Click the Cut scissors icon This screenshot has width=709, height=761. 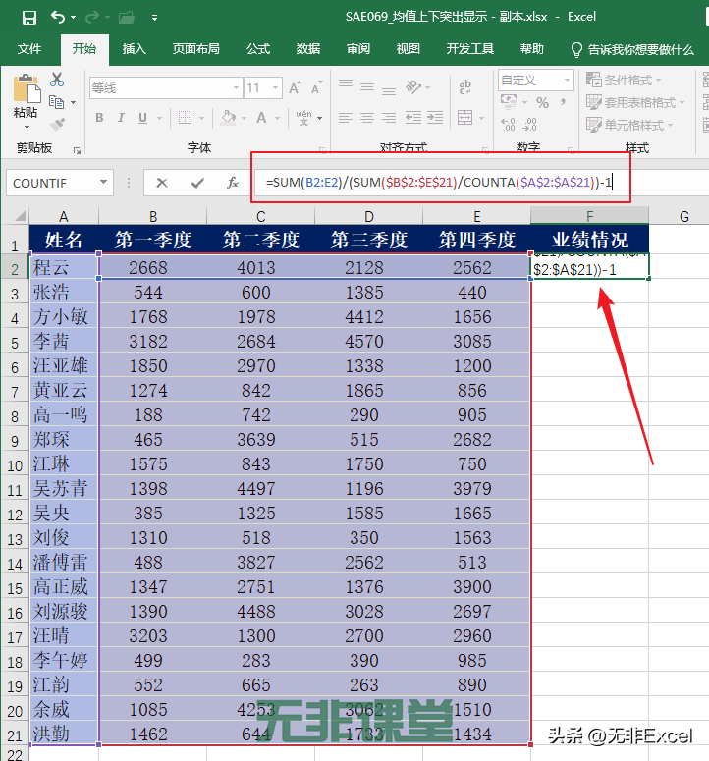coord(57,80)
